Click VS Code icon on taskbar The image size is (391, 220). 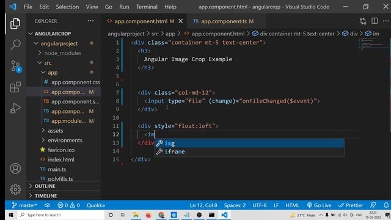(x=224, y=215)
